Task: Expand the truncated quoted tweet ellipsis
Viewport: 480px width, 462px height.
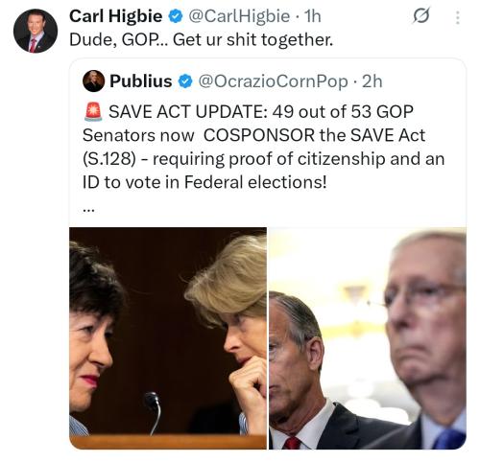Action: (88, 210)
